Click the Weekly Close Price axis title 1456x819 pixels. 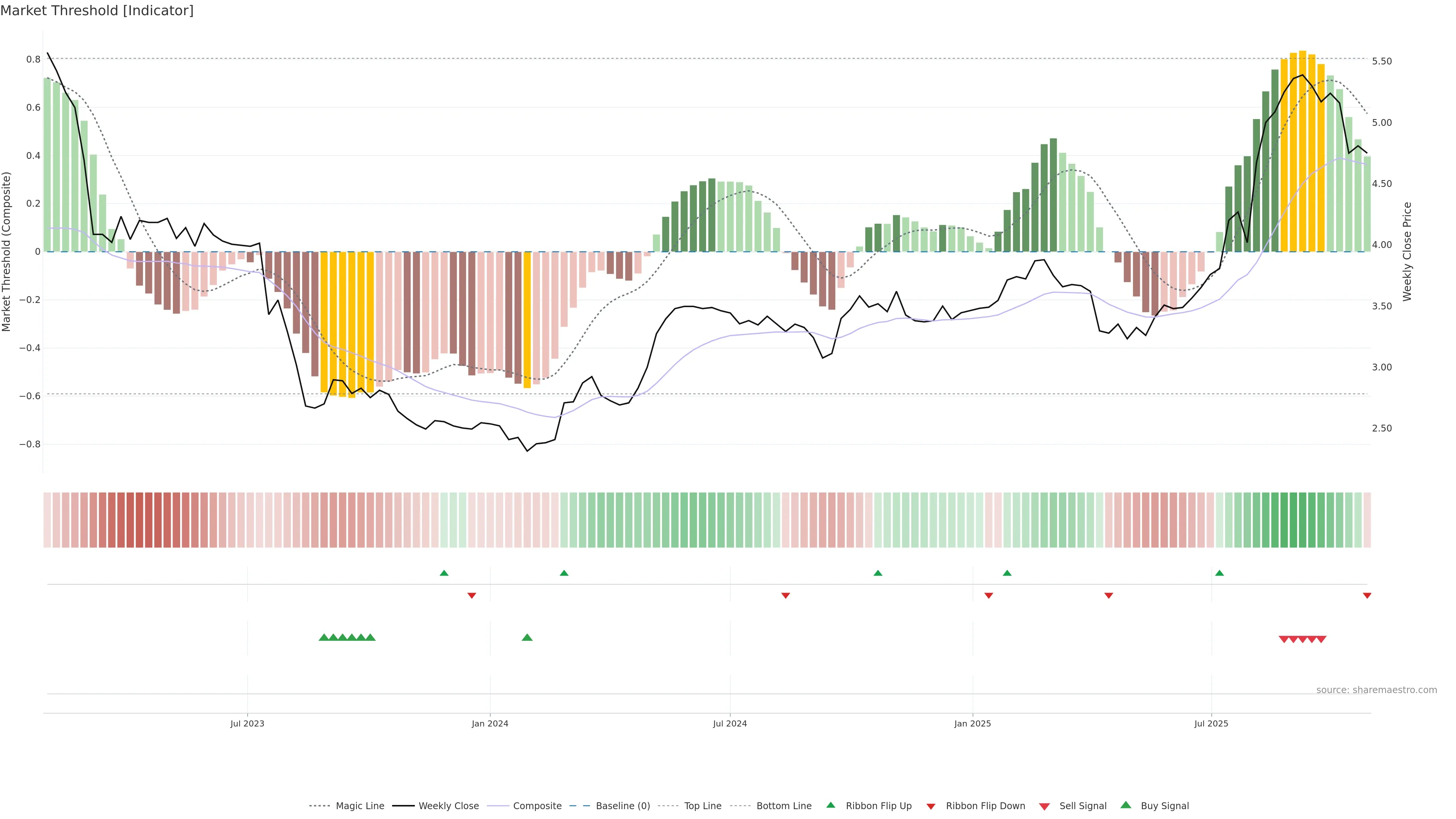(1407, 251)
